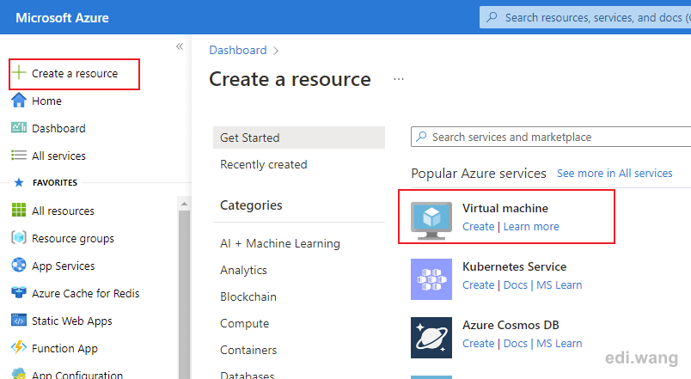691x379 pixels.
Task: Click Docs under Kubernetes Service
Action: (x=515, y=285)
